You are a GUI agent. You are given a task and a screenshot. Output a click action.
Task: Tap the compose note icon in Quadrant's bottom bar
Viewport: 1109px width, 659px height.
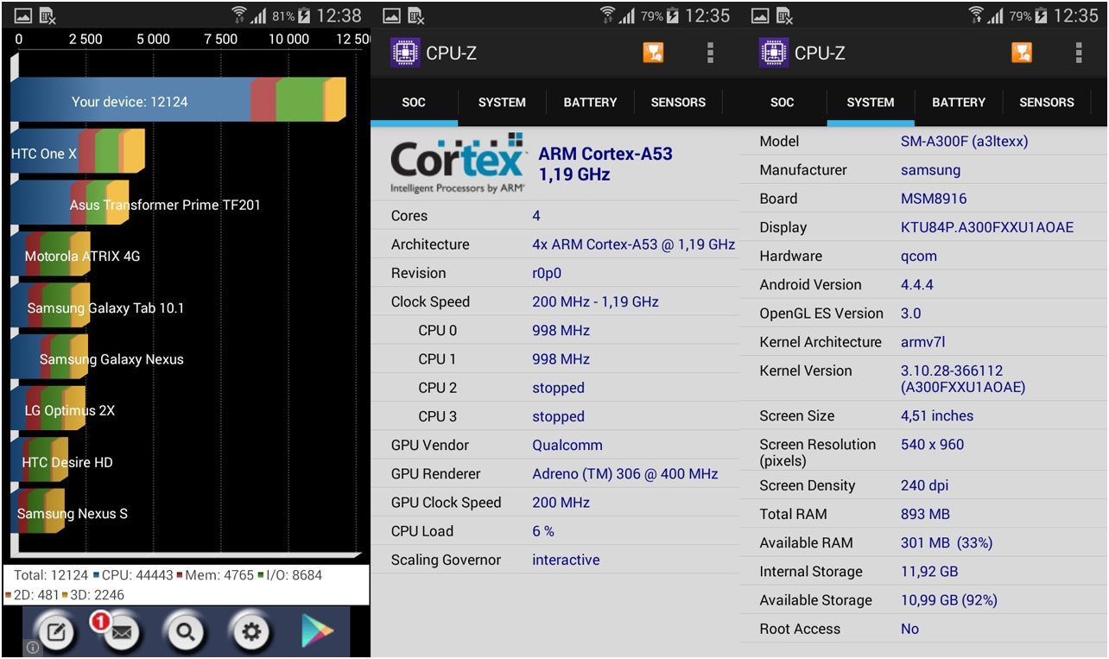tap(56, 633)
